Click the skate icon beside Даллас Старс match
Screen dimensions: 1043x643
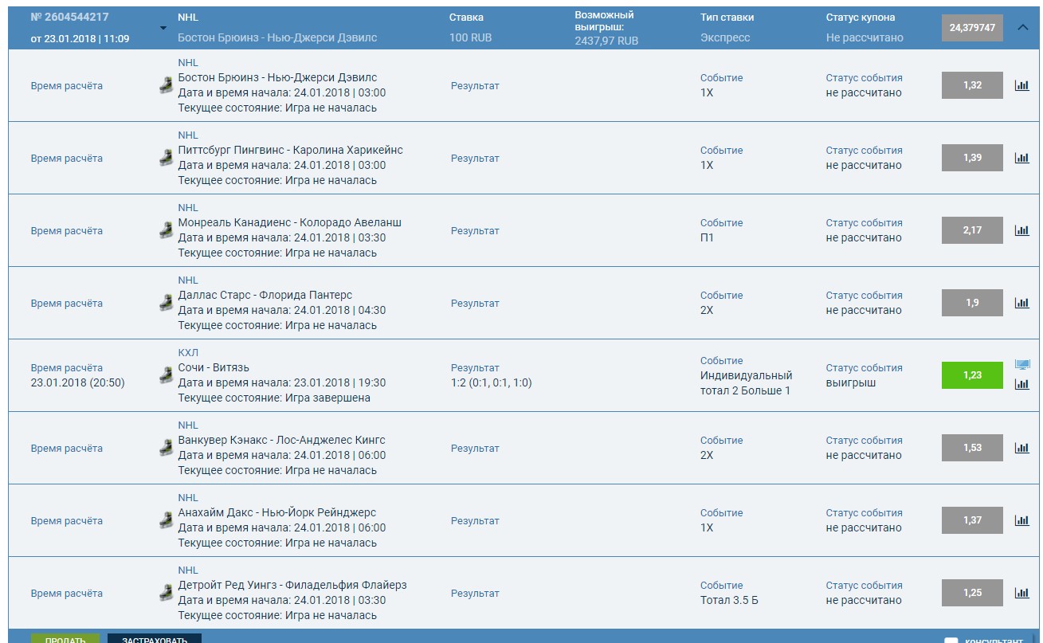[x=166, y=303]
